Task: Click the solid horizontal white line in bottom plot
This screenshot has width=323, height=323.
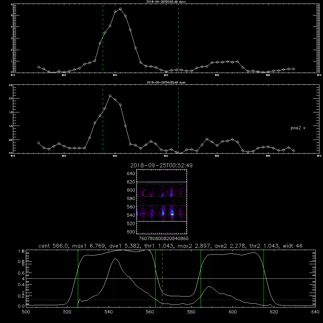Action: pos(171,278)
